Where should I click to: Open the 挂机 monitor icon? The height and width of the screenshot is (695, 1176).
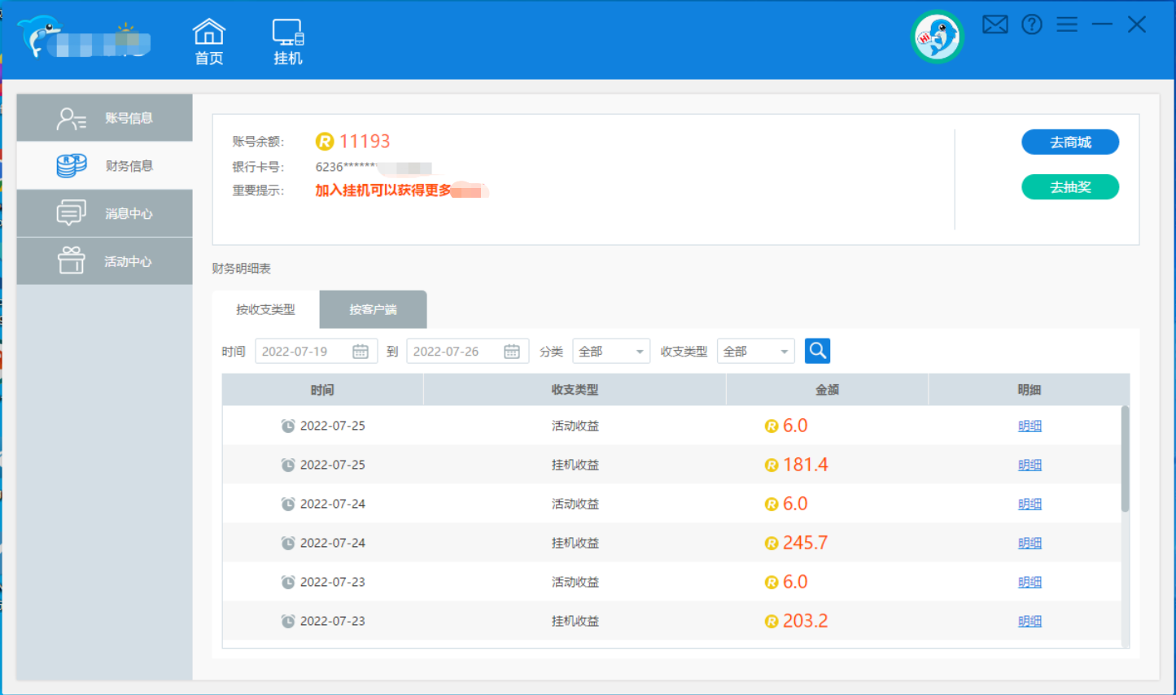pos(288,41)
